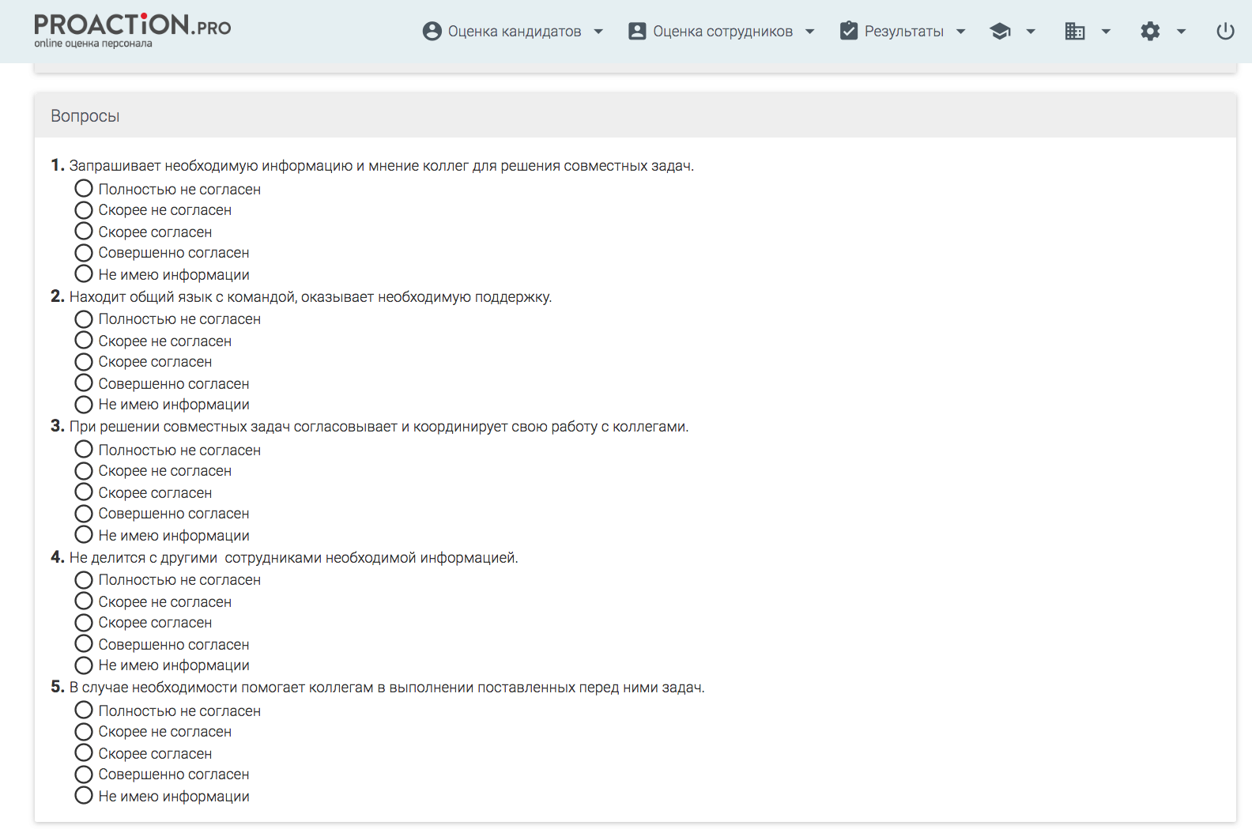Click the company building icon
The width and height of the screenshot is (1252, 833).
1075,31
